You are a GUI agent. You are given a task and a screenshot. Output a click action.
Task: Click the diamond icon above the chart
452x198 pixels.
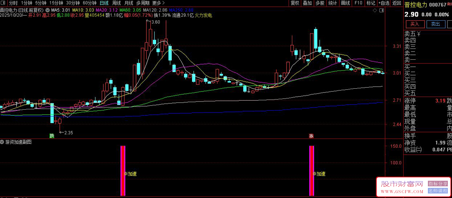(376, 11)
